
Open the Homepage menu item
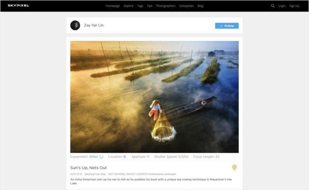click(x=112, y=6)
